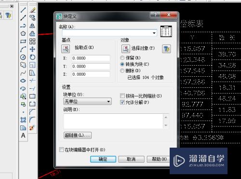Select the Spline tool
This screenshot has height=179, width=241.
(23, 73)
